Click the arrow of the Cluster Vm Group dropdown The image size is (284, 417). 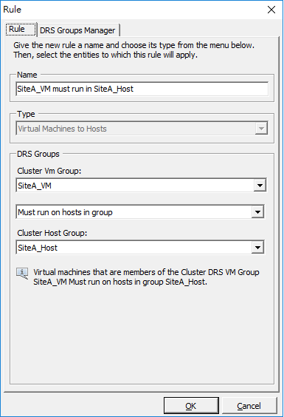click(x=260, y=186)
